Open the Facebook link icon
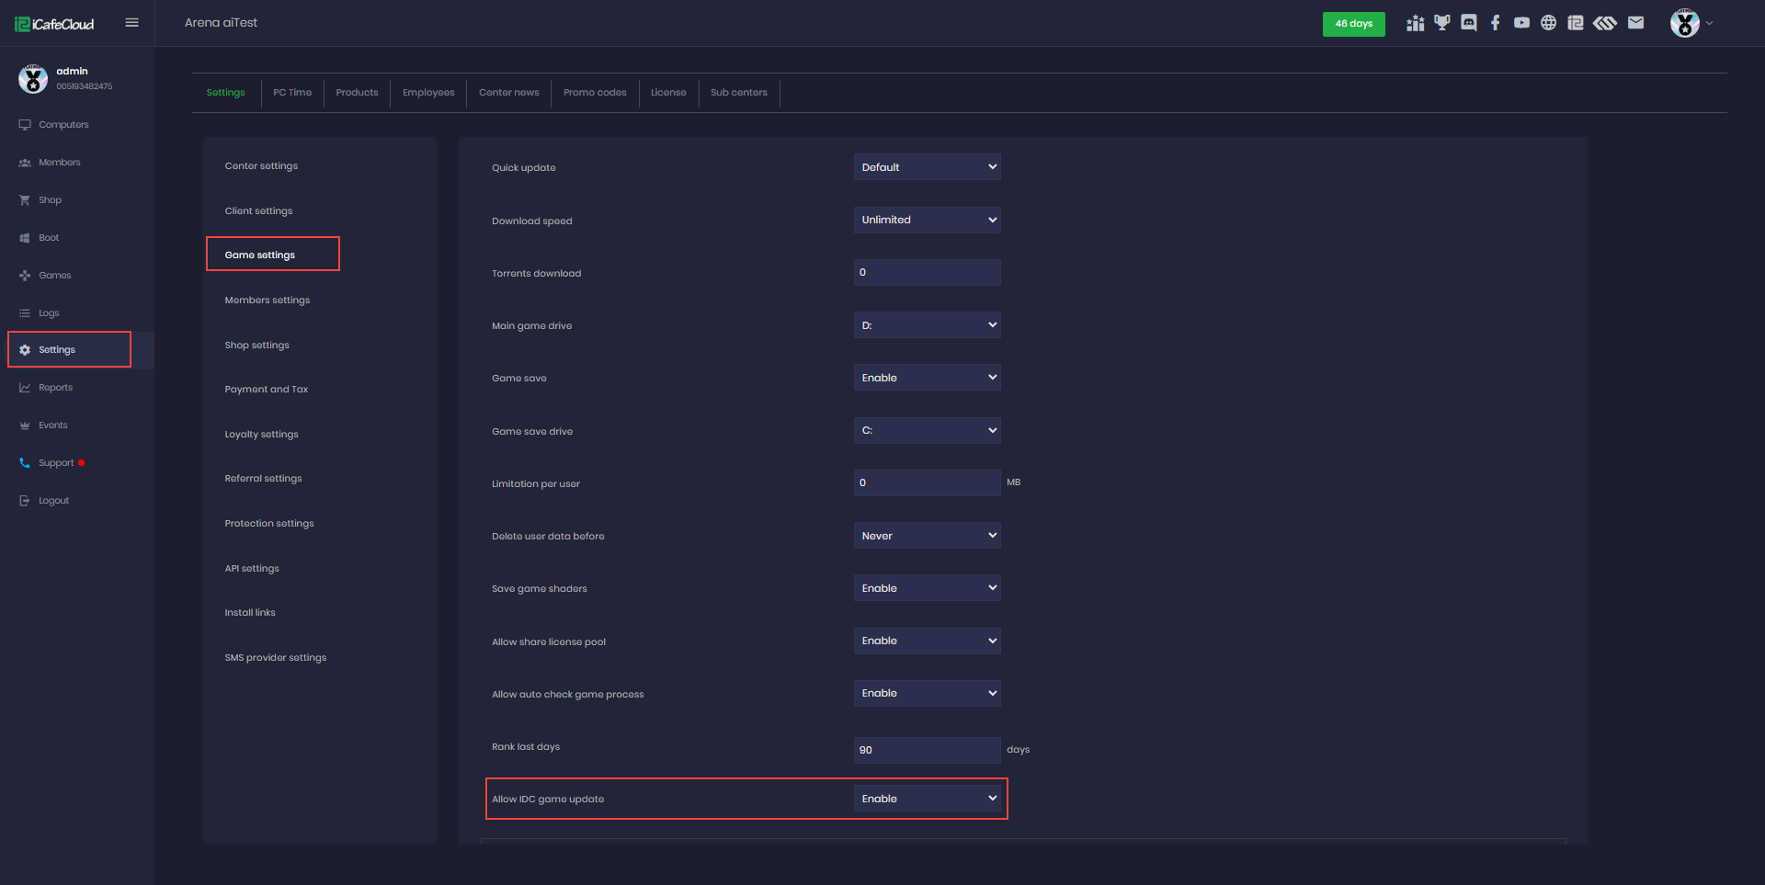Image resolution: width=1765 pixels, height=885 pixels. click(1496, 23)
